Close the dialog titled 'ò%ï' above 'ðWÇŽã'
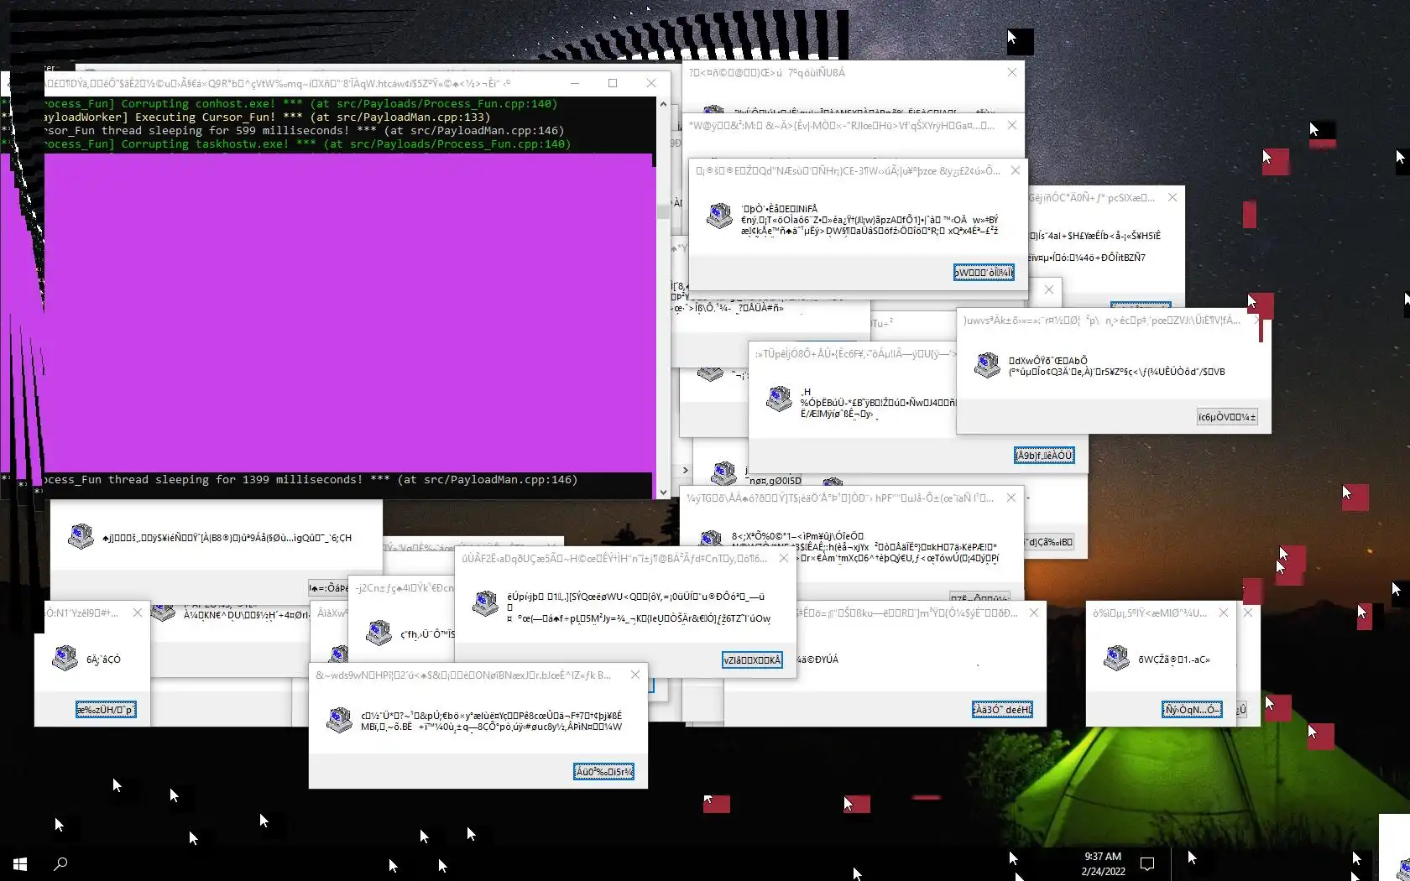 [1224, 613]
